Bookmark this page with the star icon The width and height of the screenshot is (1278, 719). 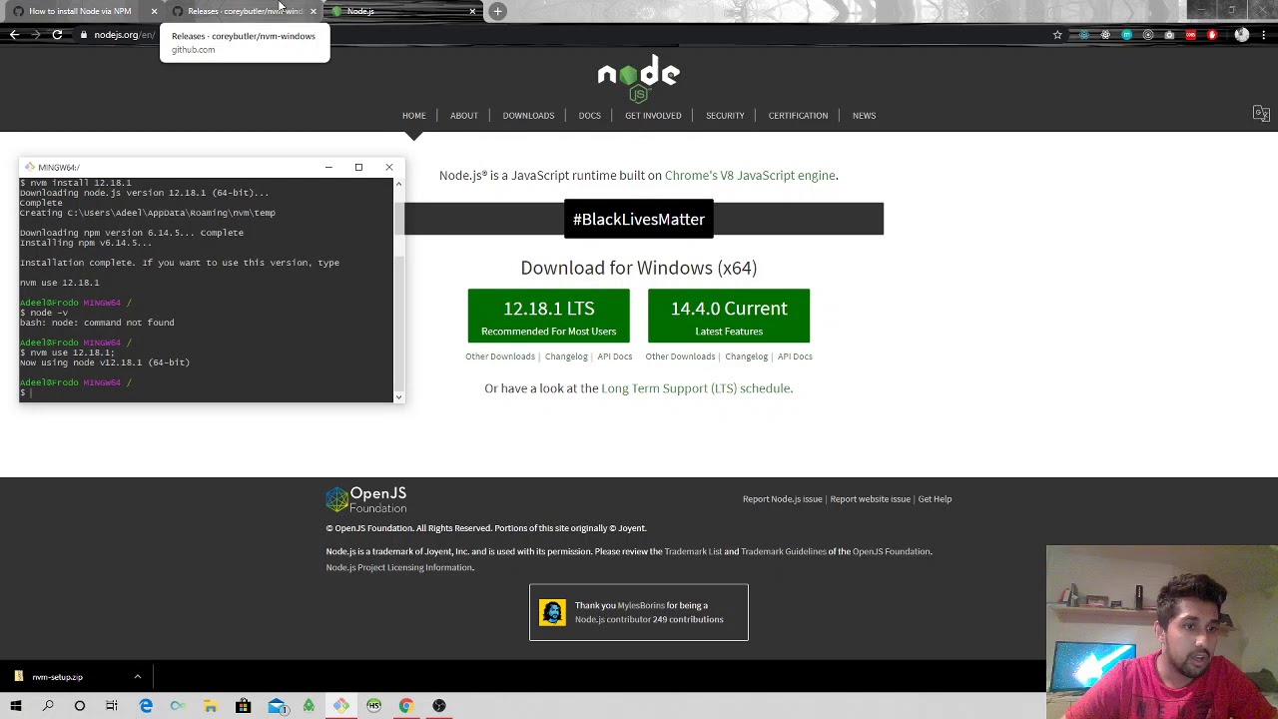point(1057,35)
